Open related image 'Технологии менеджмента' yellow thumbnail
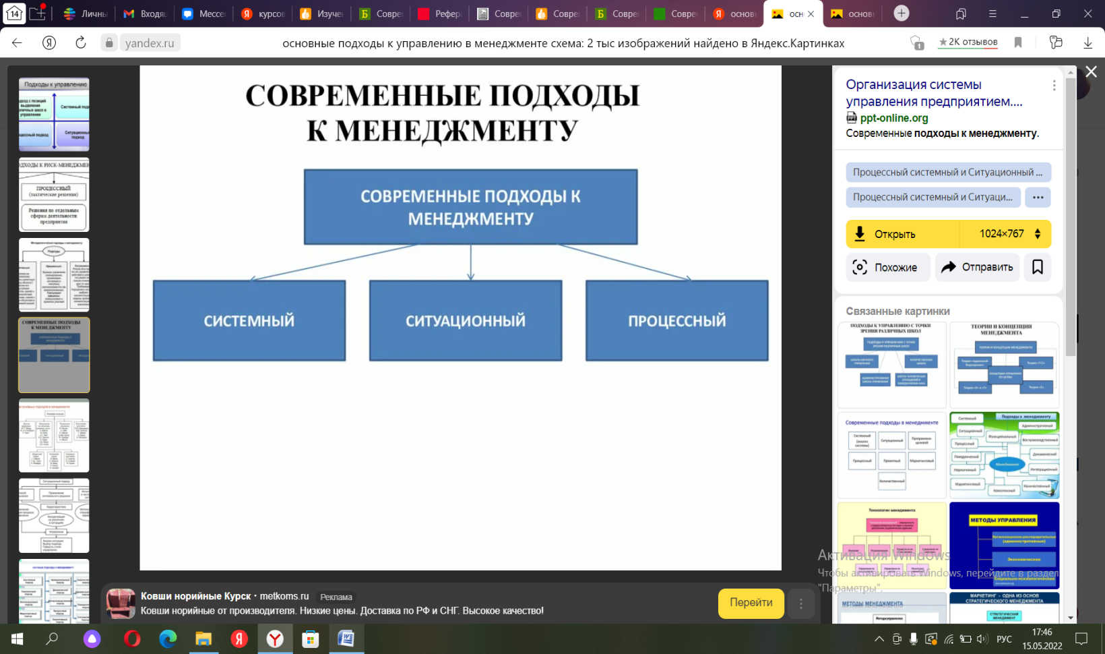 pyautogui.click(x=892, y=545)
